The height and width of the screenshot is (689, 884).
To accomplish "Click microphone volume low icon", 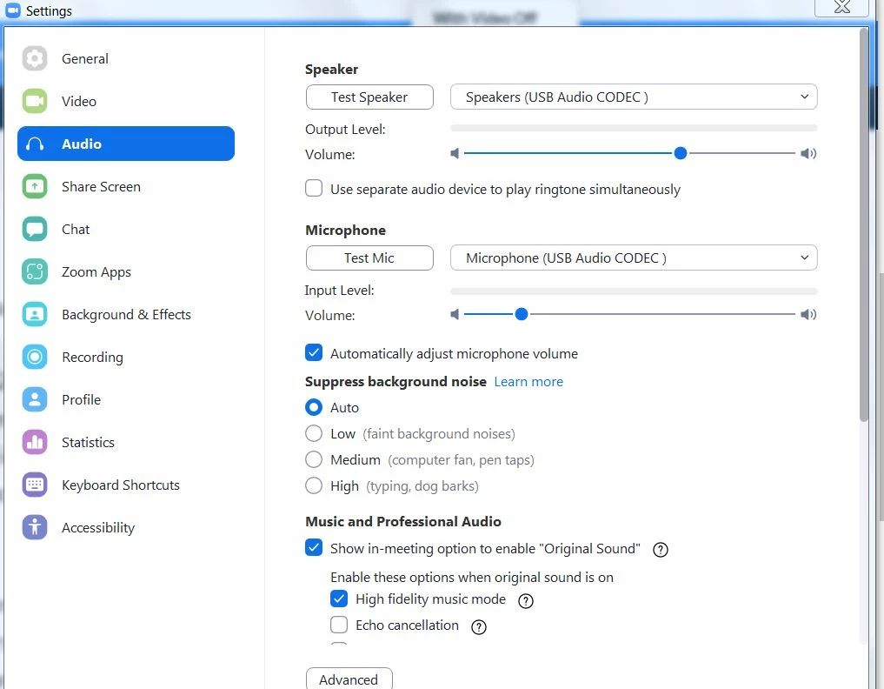I will coord(455,314).
